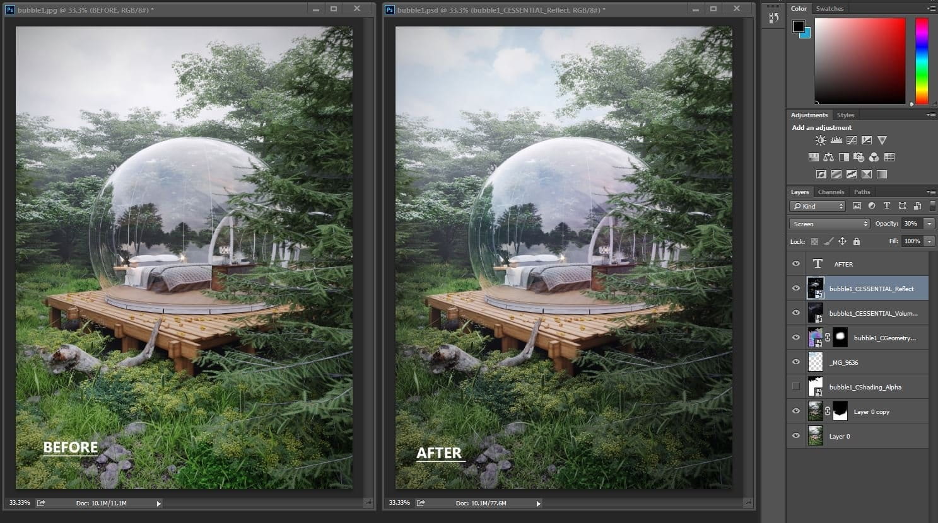Switch to the Swatches tab

830,9
